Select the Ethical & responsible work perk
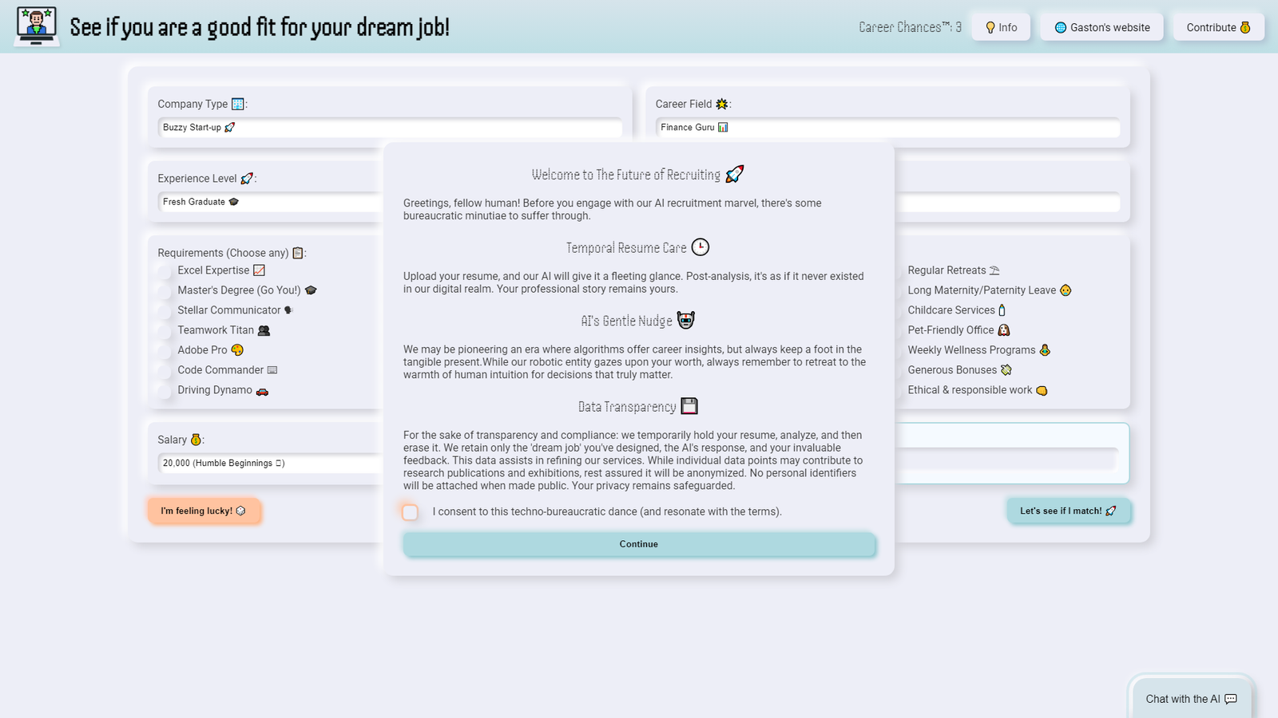This screenshot has width=1278, height=718. pos(978,390)
